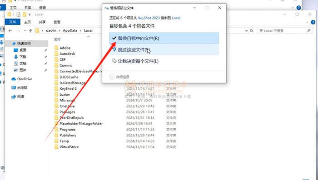This screenshot has width=318, height=180.
Task: Choose Let me decide for each file
Action: (x=164, y=61)
